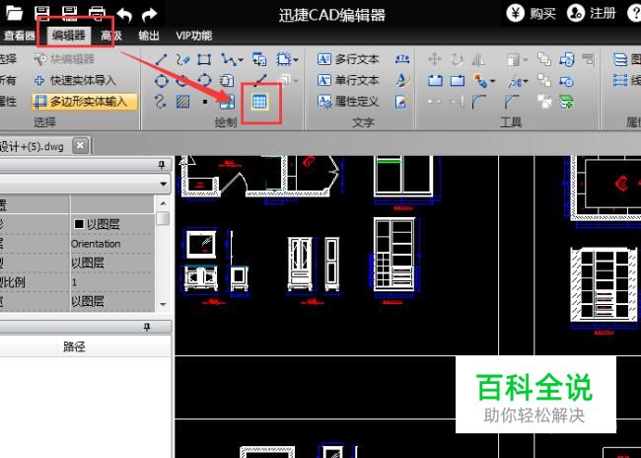This screenshot has height=458, width=641.
Task: Click the multiline text button 多行文本
Action: (348, 59)
